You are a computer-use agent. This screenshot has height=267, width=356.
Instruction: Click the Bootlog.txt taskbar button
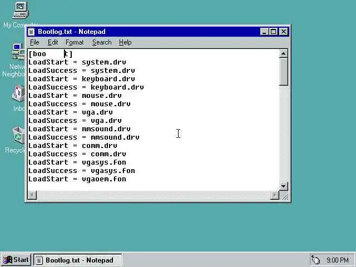pyautogui.click(x=78, y=260)
